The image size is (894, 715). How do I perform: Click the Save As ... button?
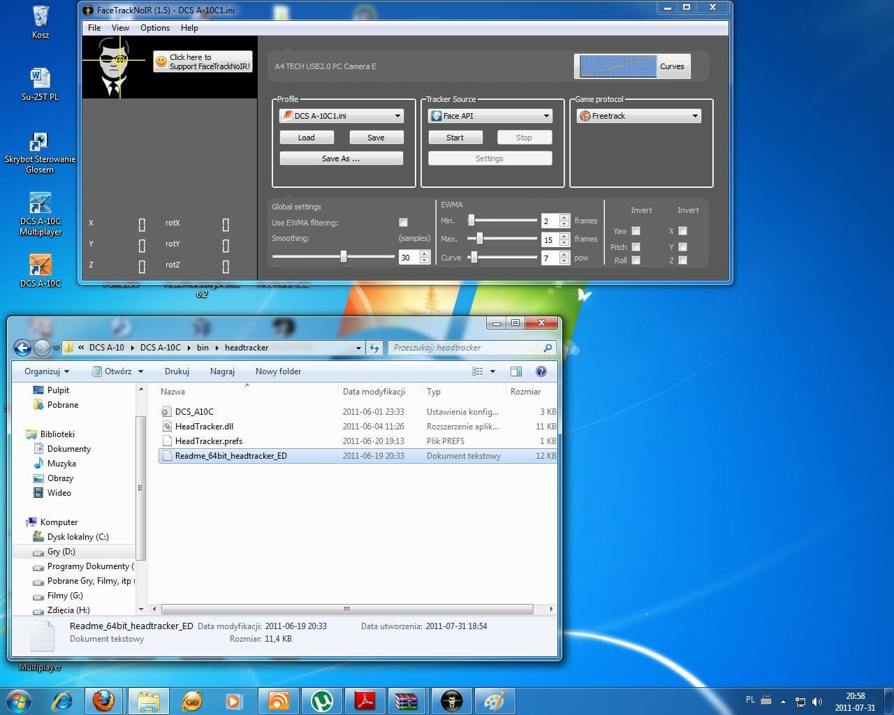coord(341,159)
